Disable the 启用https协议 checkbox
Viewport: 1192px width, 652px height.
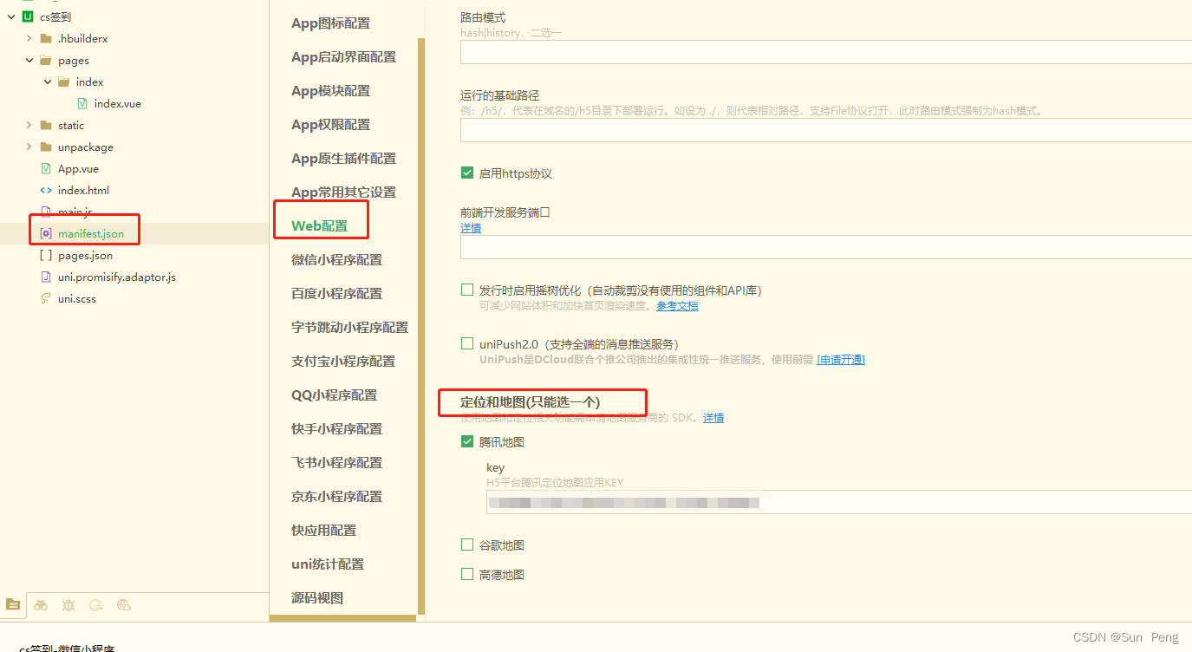pos(467,173)
